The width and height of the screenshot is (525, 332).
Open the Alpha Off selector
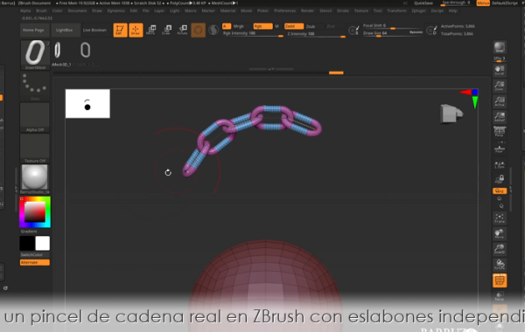(35, 117)
